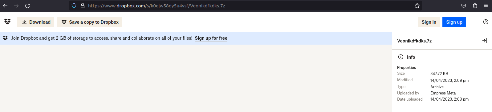Download the Veonikdfkdks.7z file
The height and width of the screenshot is (112, 492).
(x=36, y=22)
